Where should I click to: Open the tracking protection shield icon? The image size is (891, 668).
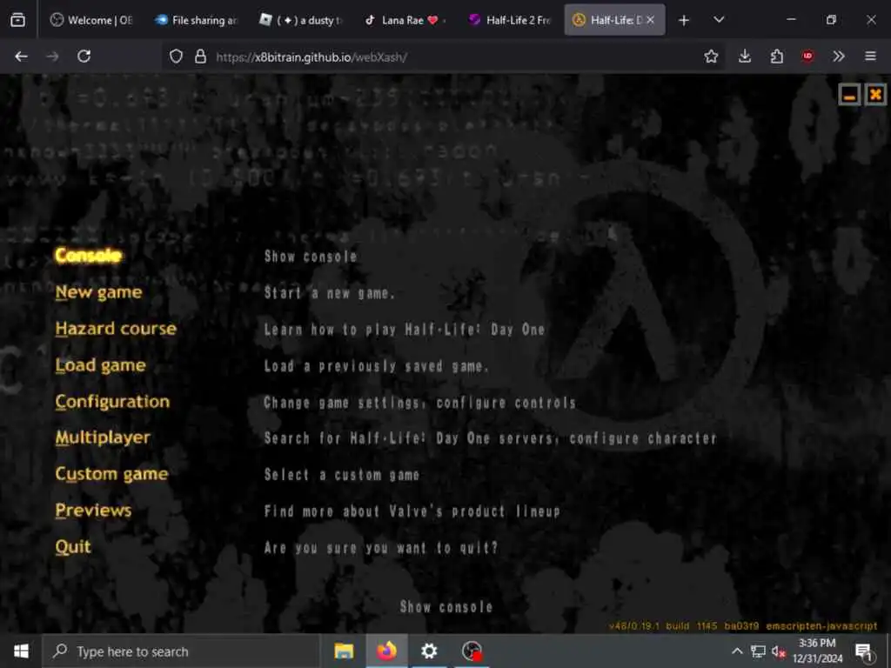point(176,57)
